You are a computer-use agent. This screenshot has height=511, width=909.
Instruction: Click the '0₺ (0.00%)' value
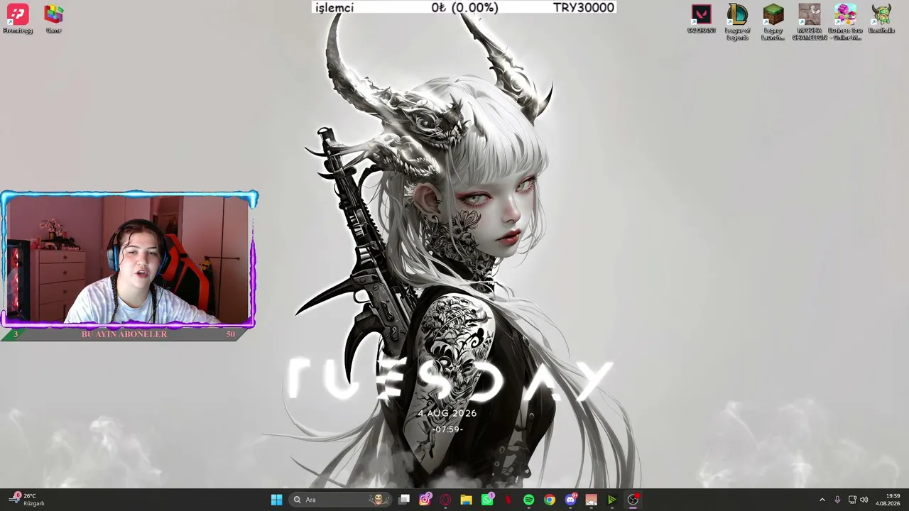[464, 7]
